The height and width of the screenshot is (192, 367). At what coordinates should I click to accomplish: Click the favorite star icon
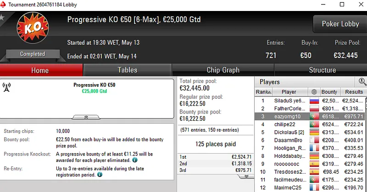coord(2,18)
